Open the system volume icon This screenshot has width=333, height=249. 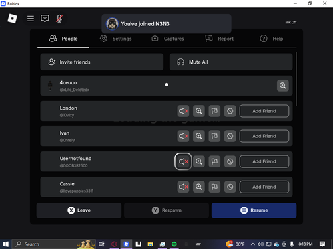(x=260, y=244)
